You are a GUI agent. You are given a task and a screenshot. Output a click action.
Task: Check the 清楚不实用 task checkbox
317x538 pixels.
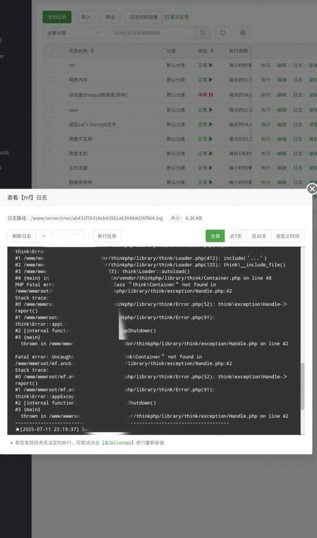tap(49, 139)
